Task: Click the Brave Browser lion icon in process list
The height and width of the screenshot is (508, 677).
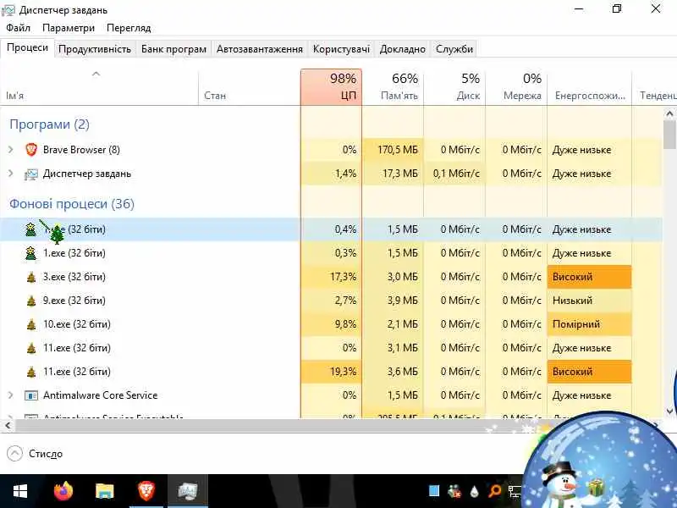Action: tap(31, 150)
